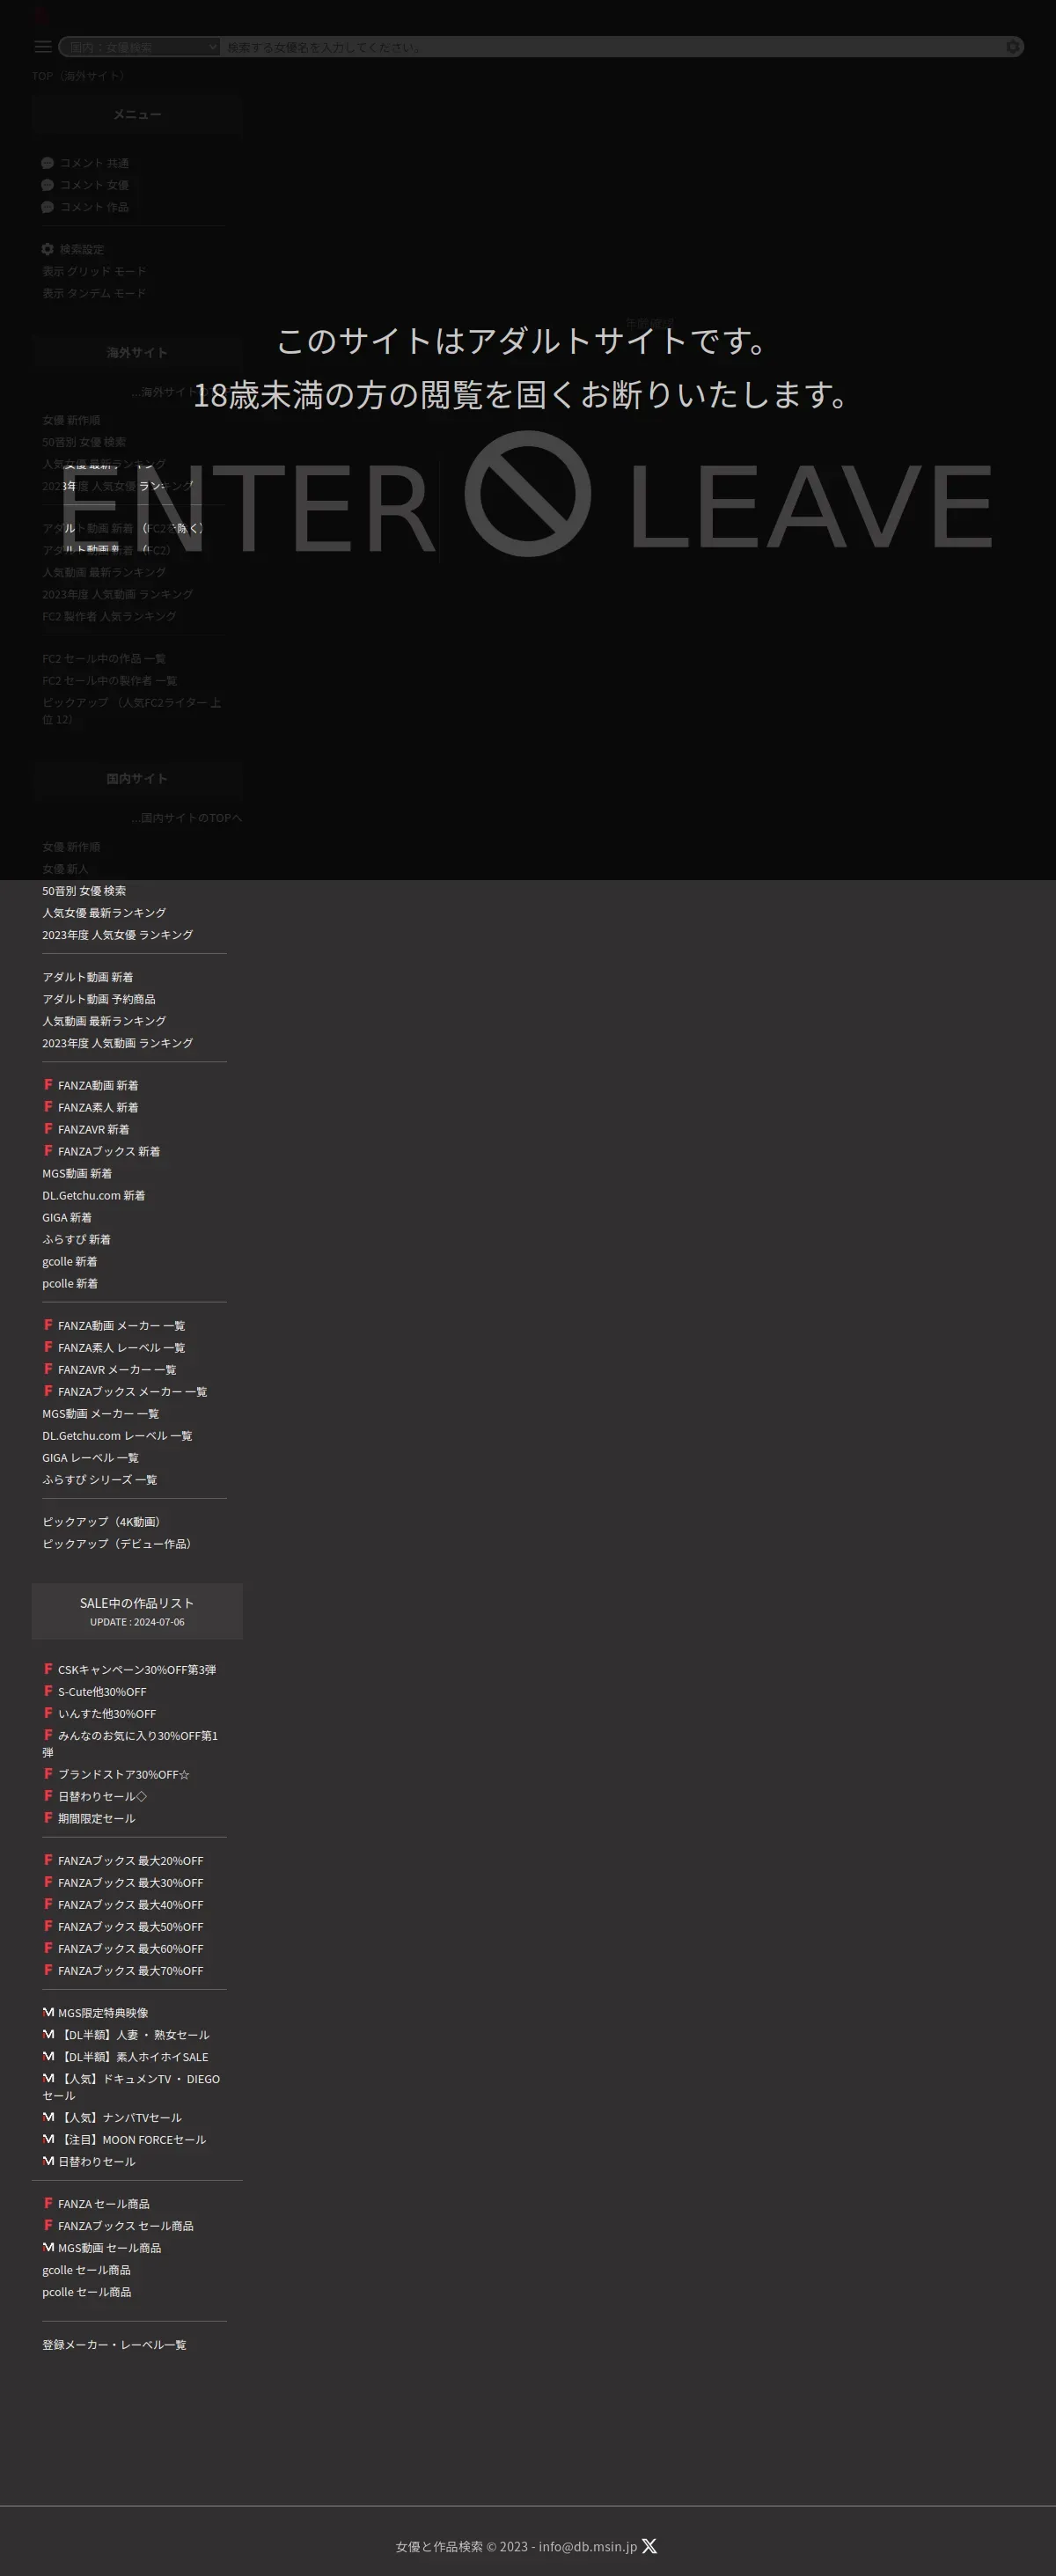Image resolution: width=1056 pixels, height=2576 pixels.
Task: Open the 国内：女優検索 search type dropdown
Action: pyautogui.click(x=139, y=47)
